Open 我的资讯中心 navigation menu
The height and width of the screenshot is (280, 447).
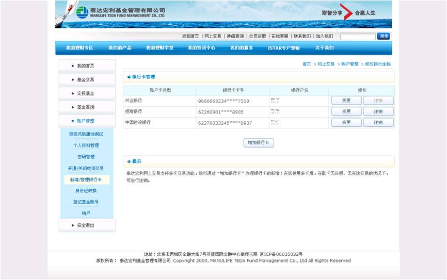pos(201,48)
